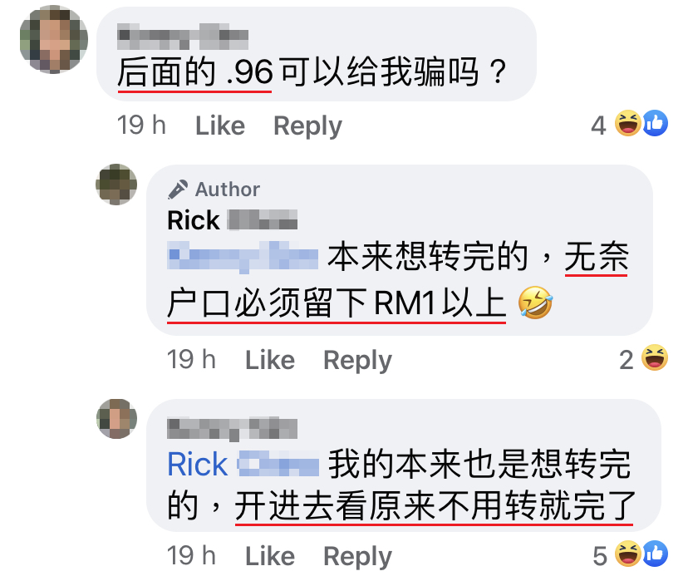Open avatar of the last commenter
Screen dimensions: 688x576
tap(116, 419)
